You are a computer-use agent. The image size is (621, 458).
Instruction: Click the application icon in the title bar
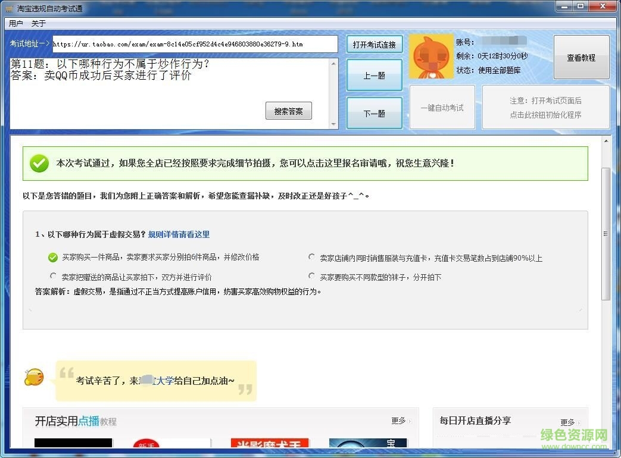pos(7,8)
